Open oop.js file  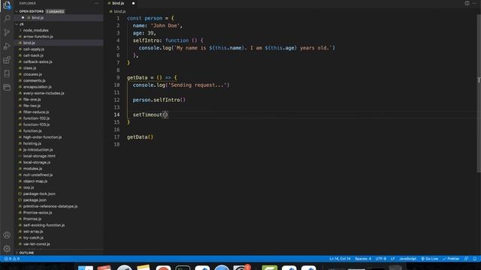click(x=29, y=187)
